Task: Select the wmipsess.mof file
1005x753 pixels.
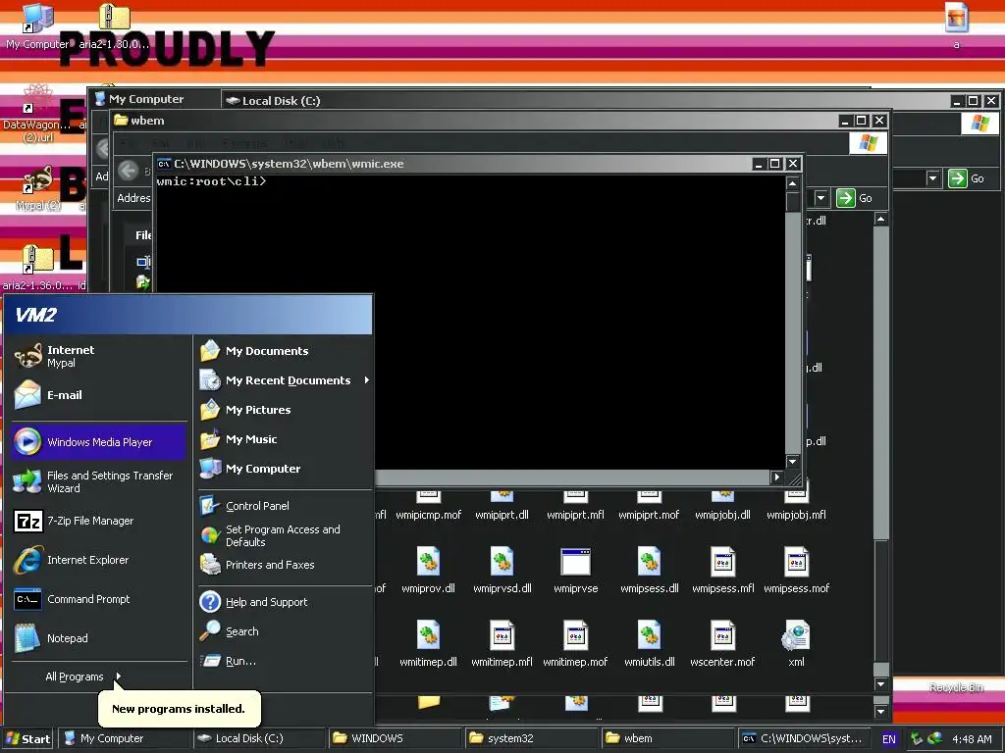Action: click(796, 570)
